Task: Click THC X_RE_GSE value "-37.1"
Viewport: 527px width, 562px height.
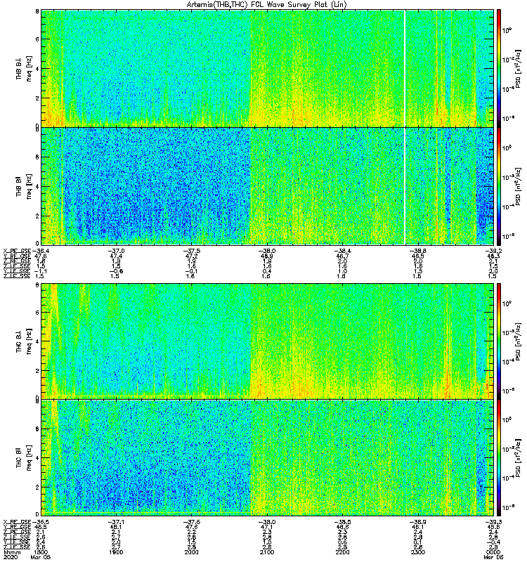Action: pos(116,522)
